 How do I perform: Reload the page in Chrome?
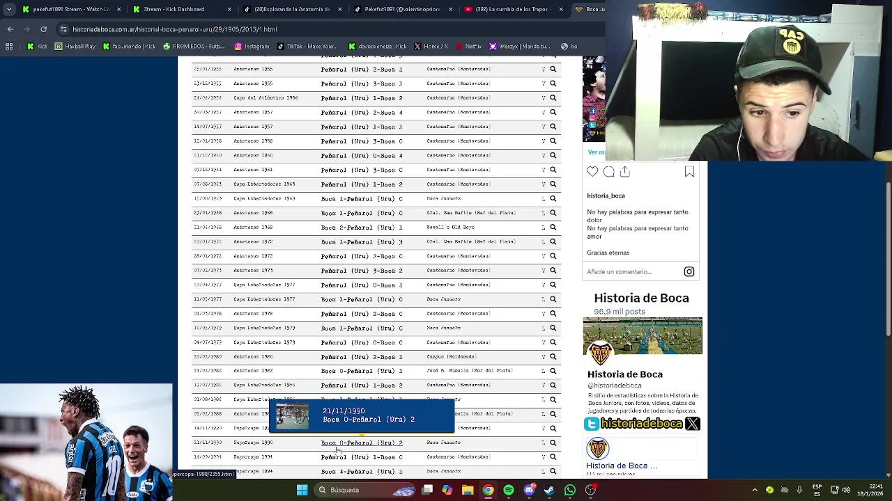click(x=44, y=29)
